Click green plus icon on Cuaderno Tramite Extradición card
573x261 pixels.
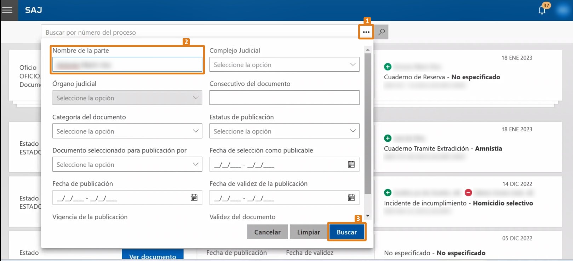point(388,138)
